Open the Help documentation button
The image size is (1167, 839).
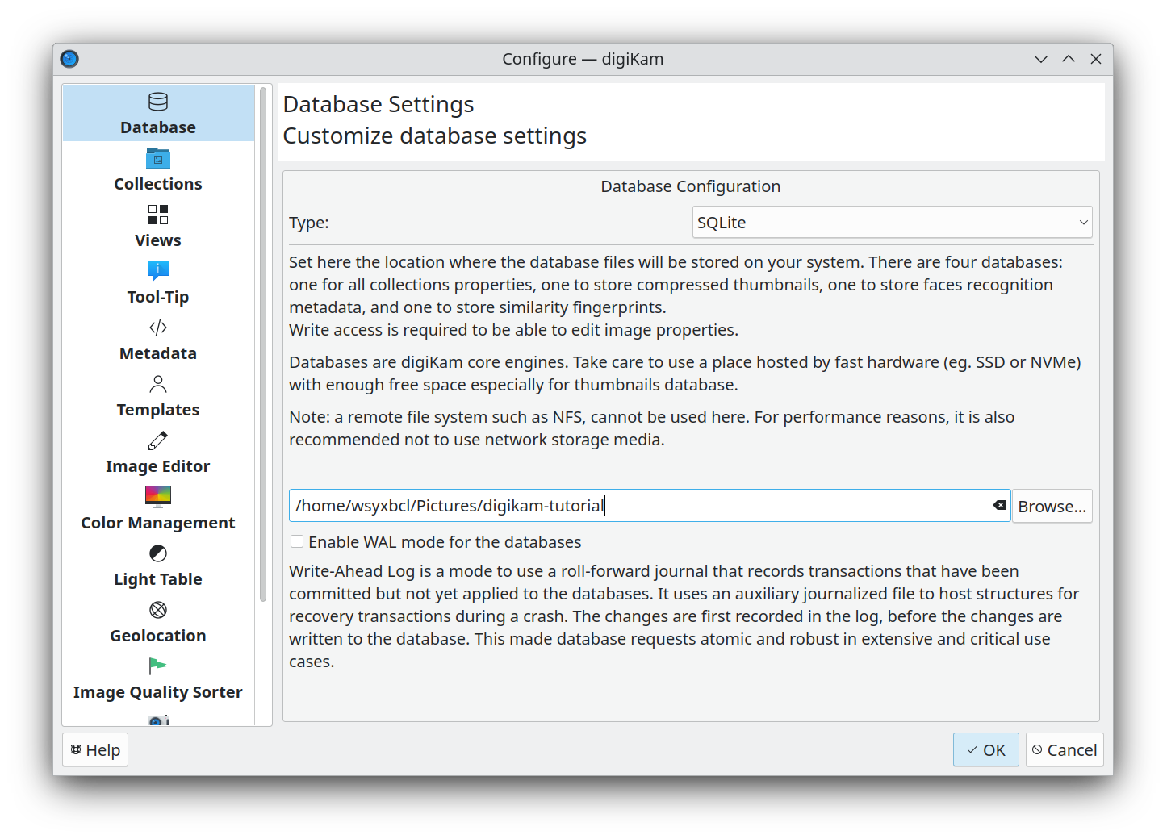(x=95, y=750)
